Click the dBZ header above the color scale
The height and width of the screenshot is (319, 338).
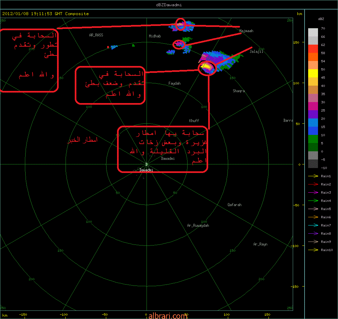tap(321, 19)
